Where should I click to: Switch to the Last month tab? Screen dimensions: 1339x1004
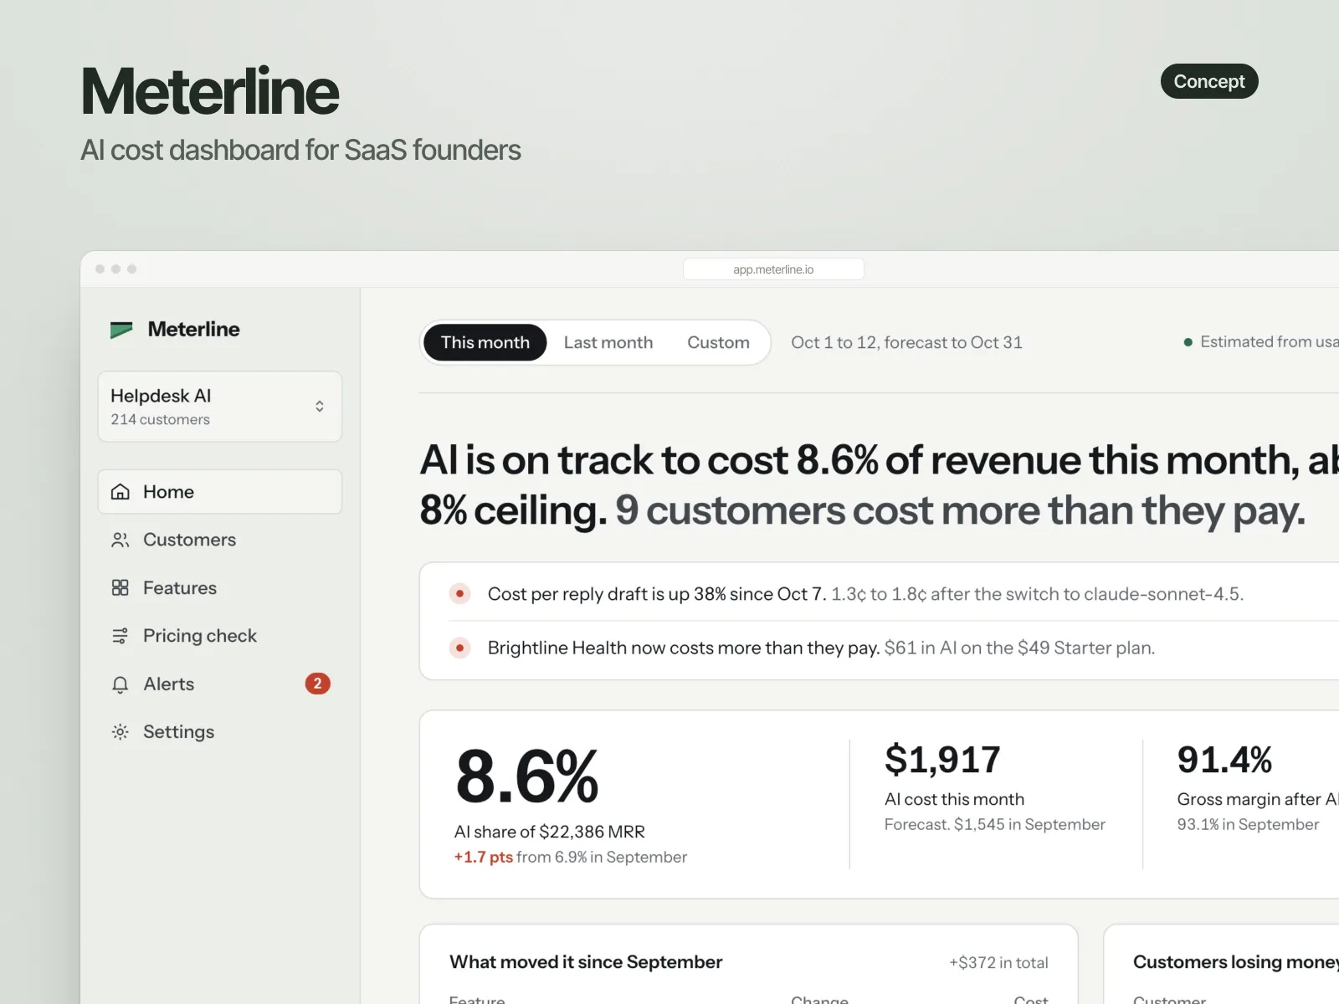[x=608, y=342]
